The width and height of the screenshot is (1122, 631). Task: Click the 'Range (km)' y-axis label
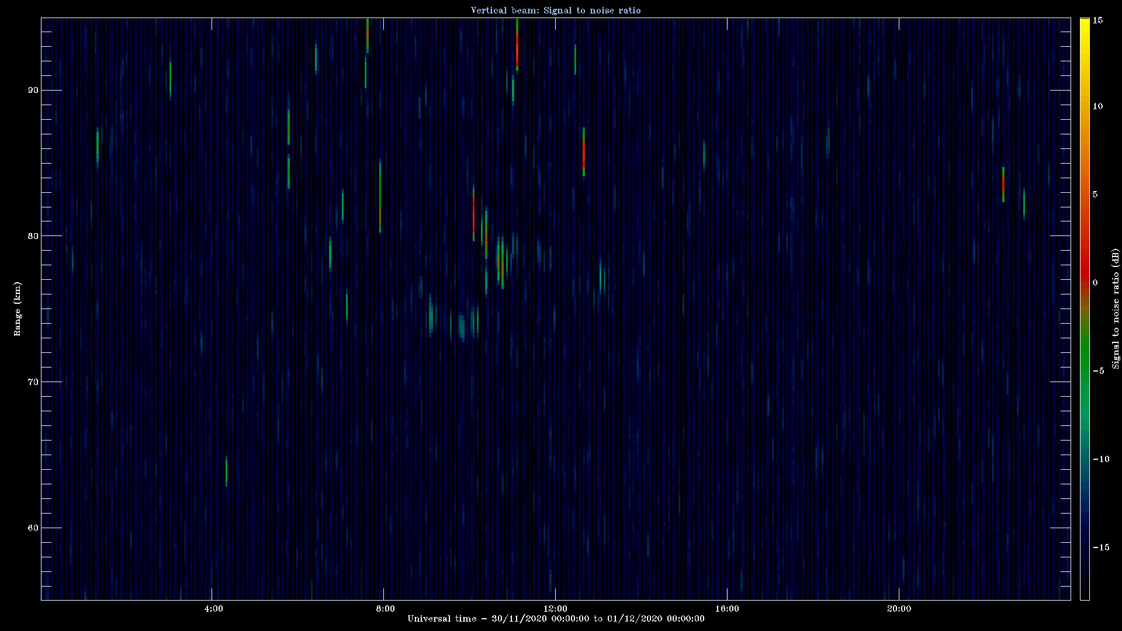pyautogui.click(x=18, y=309)
